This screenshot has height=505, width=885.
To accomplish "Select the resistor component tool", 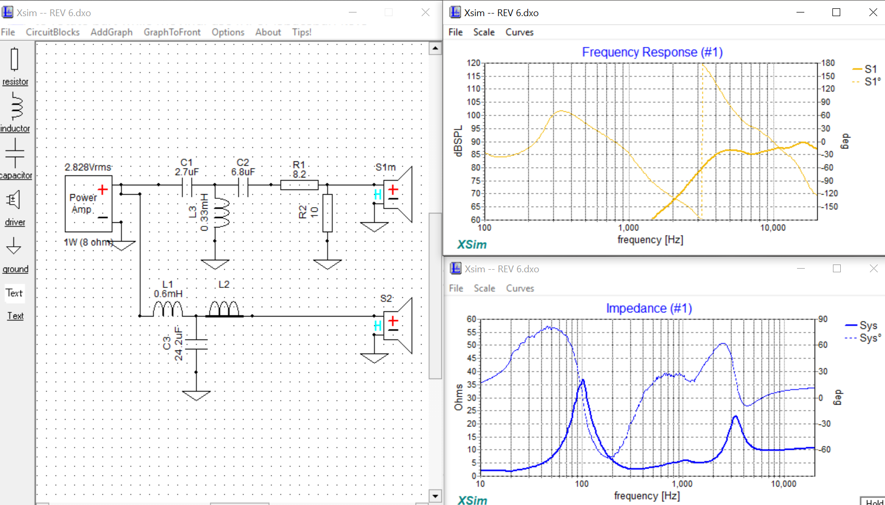I will 15,66.
